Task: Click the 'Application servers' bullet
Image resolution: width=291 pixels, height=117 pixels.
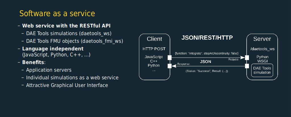Action: pyautogui.click(x=49, y=70)
